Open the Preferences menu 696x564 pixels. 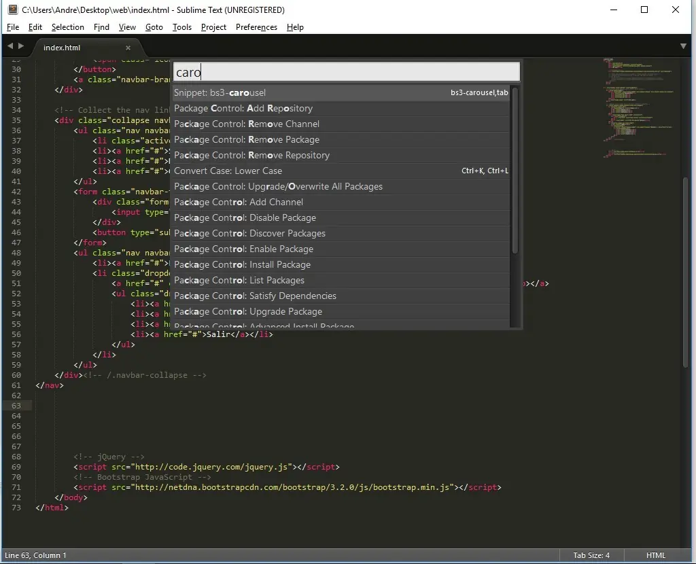[x=256, y=27]
